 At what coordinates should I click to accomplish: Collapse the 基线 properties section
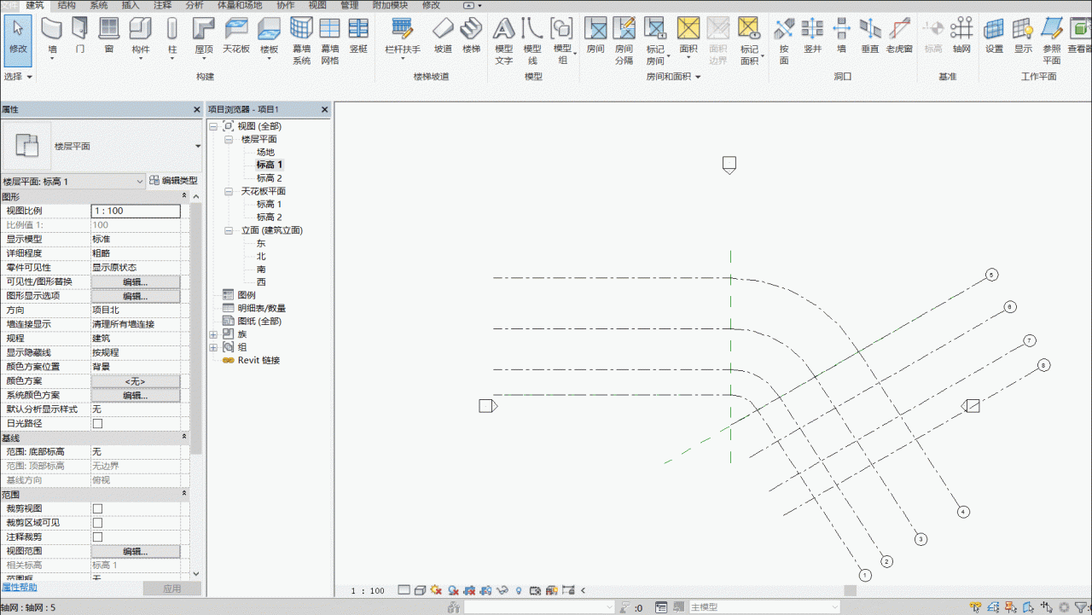pyautogui.click(x=185, y=438)
